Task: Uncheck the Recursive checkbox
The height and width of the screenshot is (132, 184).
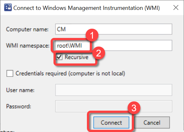Action: [59, 57]
